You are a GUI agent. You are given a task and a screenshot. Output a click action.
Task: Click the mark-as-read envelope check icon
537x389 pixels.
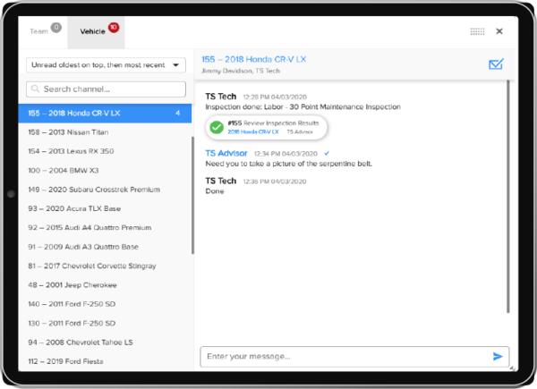click(x=495, y=64)
